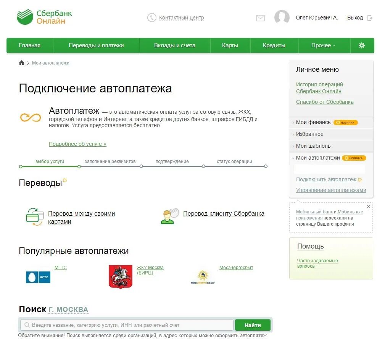Open Мобильные приложения link in notice

click(x=329, y=215)
